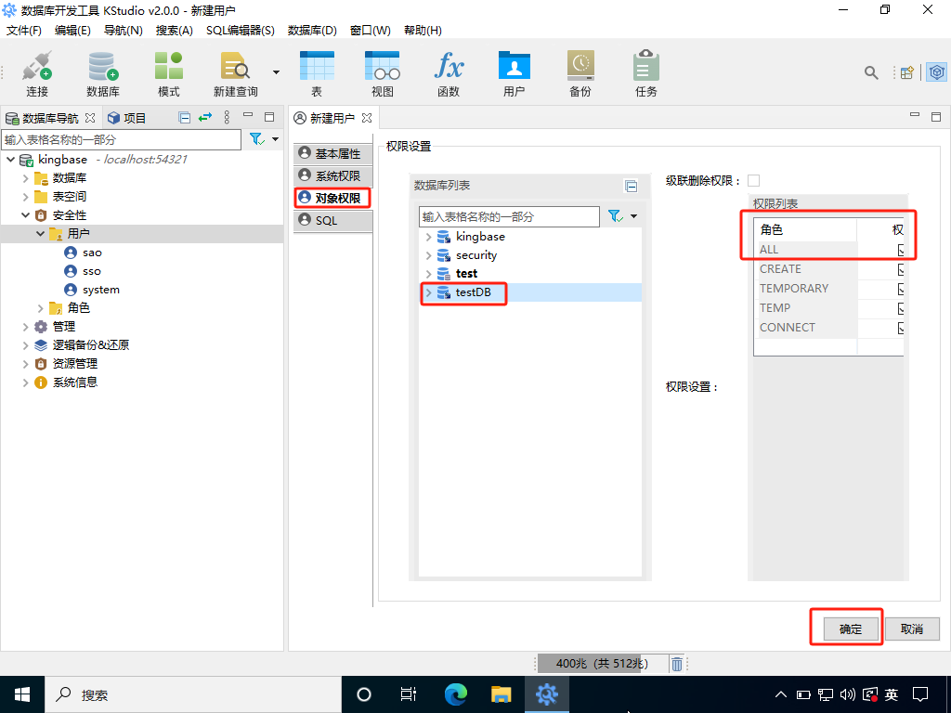Click the 确定 button
Image resolution: width=951 pixels, height=713 pixels.
click(x=851, y=629)
